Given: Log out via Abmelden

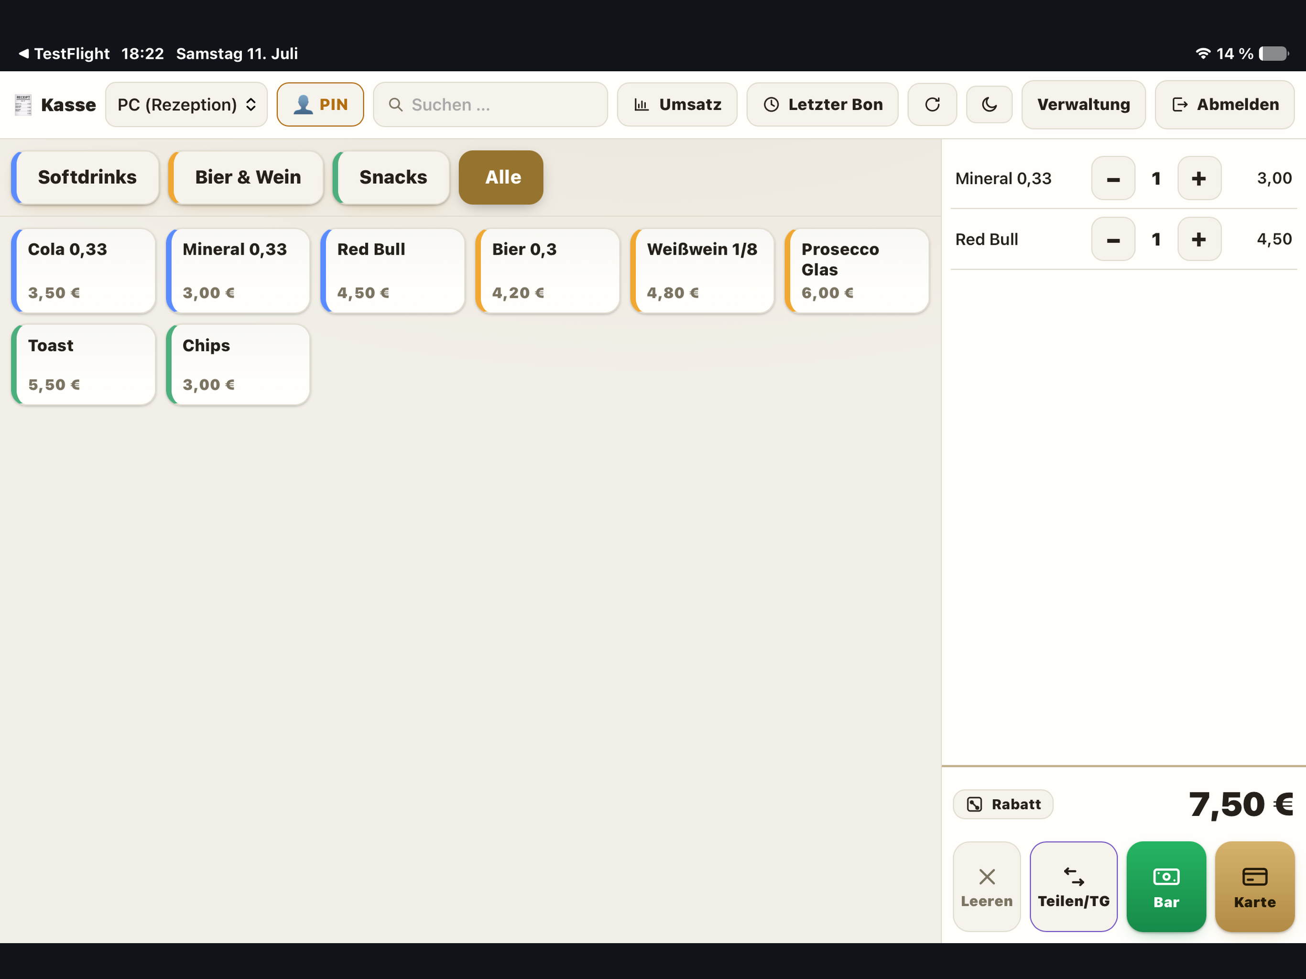Looking at the screenshot, I should [x=1224, y=105].
